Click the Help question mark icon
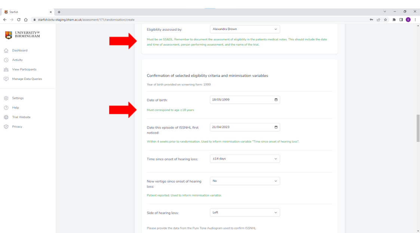The image size is (420, 233). (x=6, y=108)
